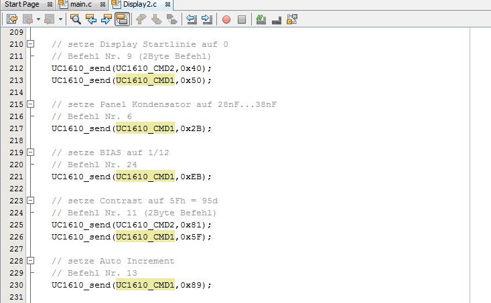Go to Header/Source file icon
491x303 pixels.
pos(292,19)
